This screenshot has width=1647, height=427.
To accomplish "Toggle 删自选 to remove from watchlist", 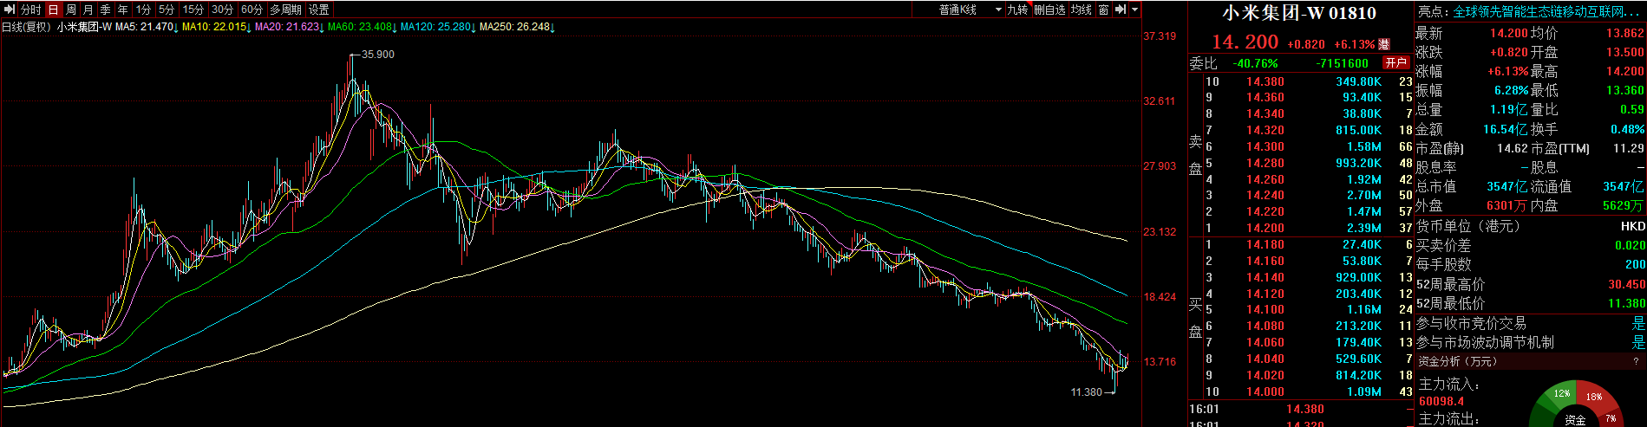I will 1049,10.
